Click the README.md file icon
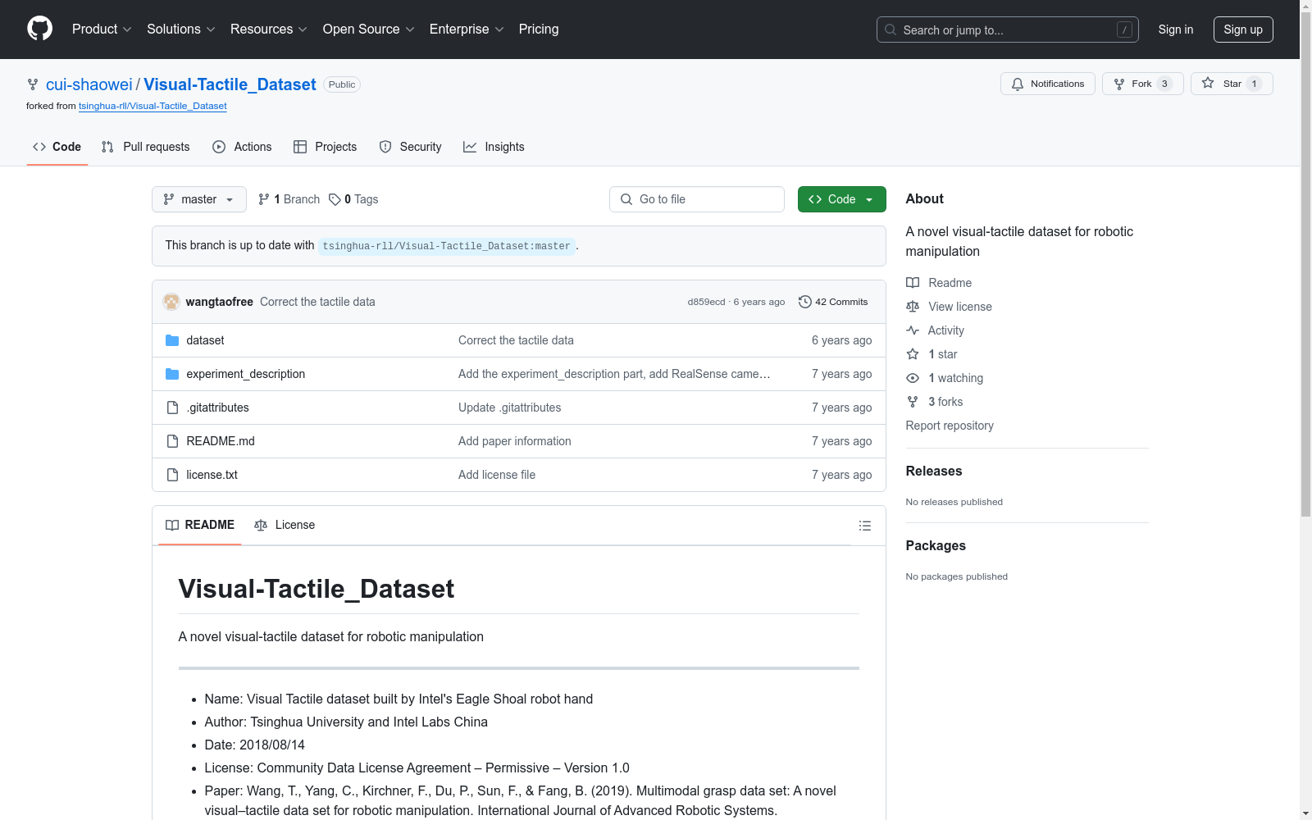Screen dimensions: 1312x820 pyautogui.click(x=172, y=441)
